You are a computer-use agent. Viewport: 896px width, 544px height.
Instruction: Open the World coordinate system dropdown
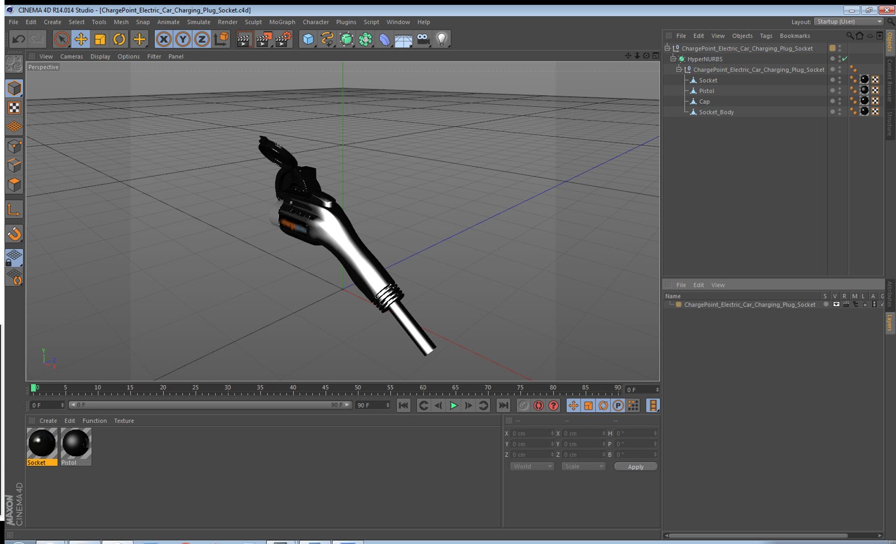532,466
